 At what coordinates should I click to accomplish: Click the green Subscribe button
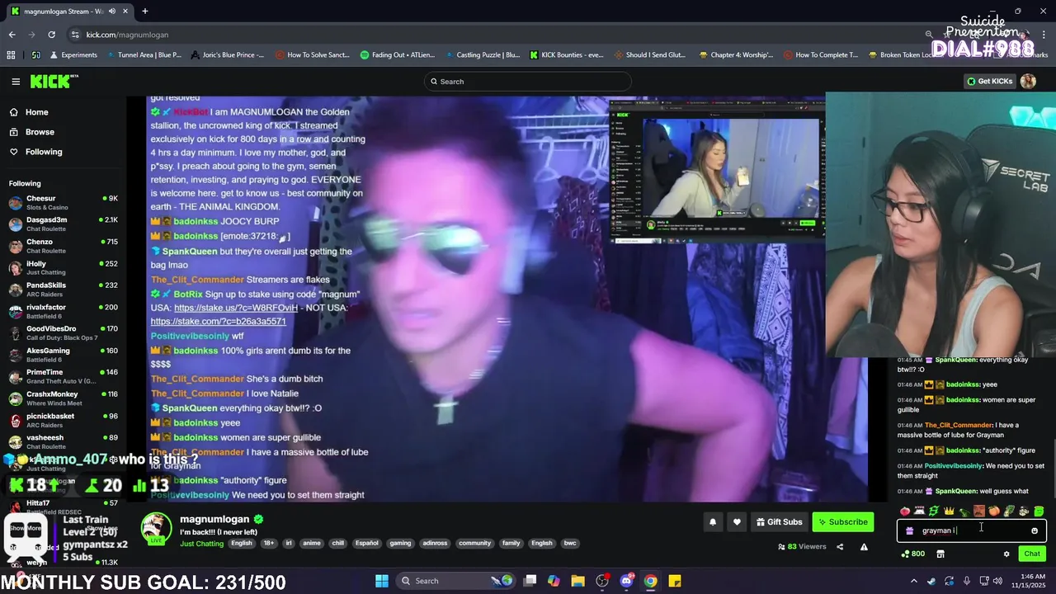pos(842,522)
